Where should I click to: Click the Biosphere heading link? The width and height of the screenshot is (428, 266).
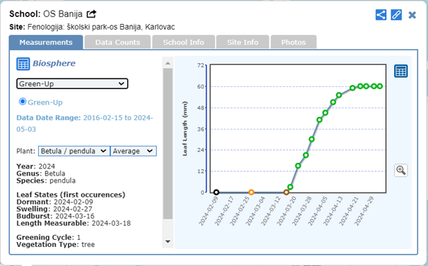click(54, 64)
